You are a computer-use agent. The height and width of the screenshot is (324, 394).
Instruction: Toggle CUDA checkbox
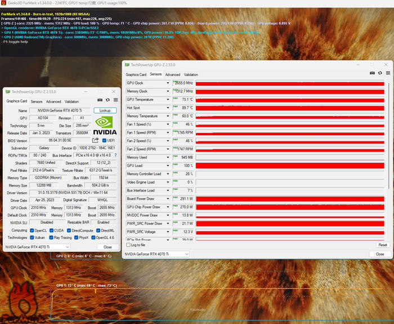pos(52,230)
